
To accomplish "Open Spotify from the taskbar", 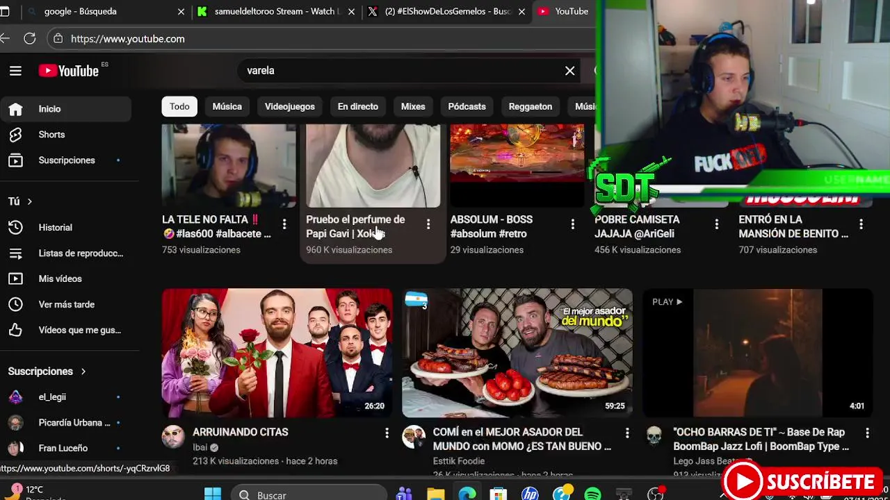I will pyautogui.click(x=592, y=494).
